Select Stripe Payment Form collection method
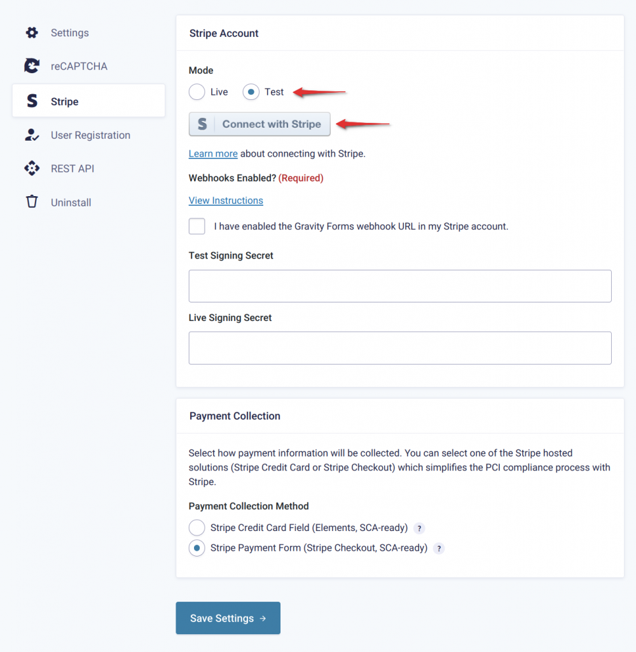The height and width of the screenshot is (652, 636). [197, 548]
